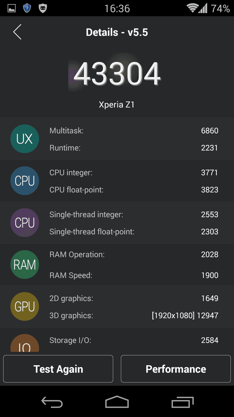The image size is (234, 417).
Task: Tap the total score 43304
Action: point(117,74)
